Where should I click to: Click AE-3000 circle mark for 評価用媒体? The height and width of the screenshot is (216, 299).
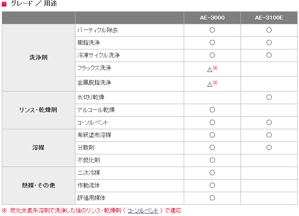[212, 198]
